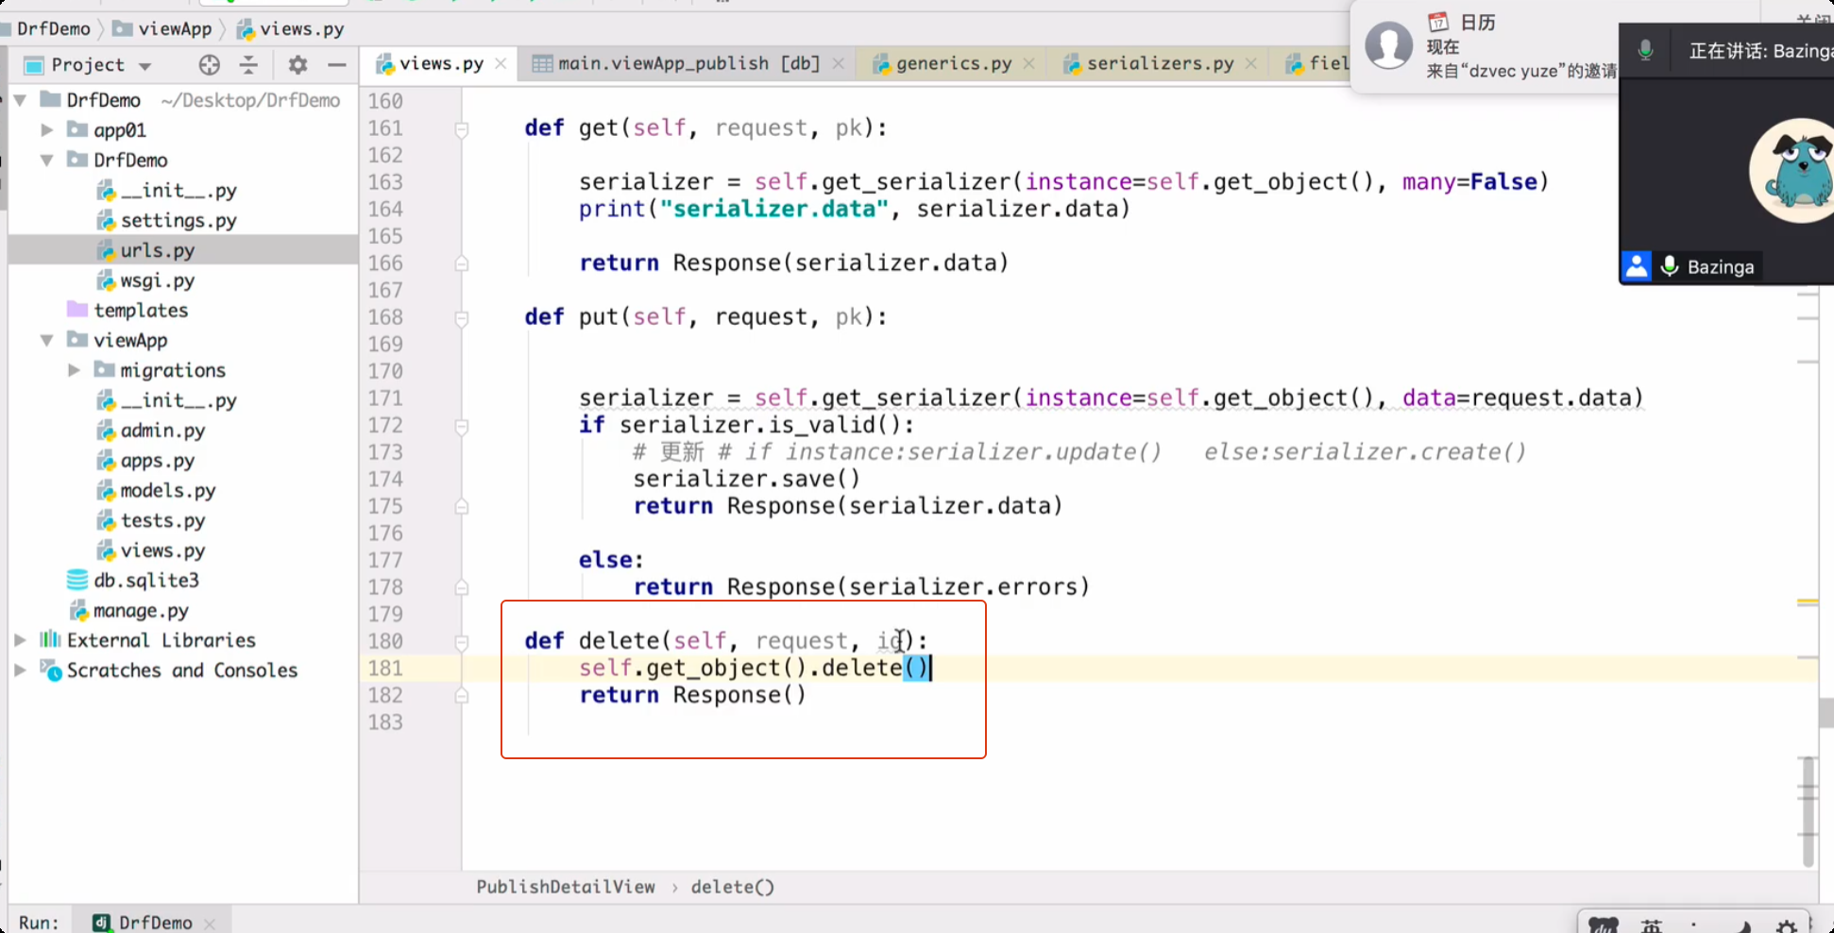The height and width of the screenshot is (933, 1834).
Task: Click delete() in the bottom breadcrumb
Action: click(x=732, y=887)
